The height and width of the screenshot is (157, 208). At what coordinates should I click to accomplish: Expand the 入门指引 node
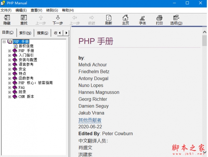click(10, 55)
